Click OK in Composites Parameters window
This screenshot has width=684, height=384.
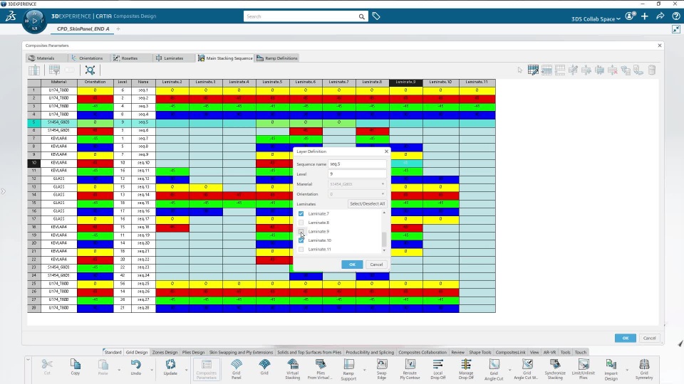click(625, 338)
